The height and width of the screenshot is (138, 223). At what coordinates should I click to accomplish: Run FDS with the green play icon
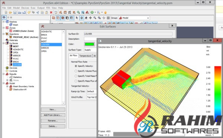[x=92, y=13]
